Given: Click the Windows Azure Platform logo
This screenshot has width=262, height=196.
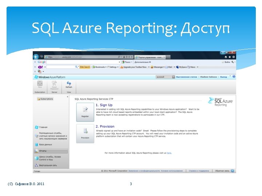Looking at the screenshot, I should tap(50, 77).
